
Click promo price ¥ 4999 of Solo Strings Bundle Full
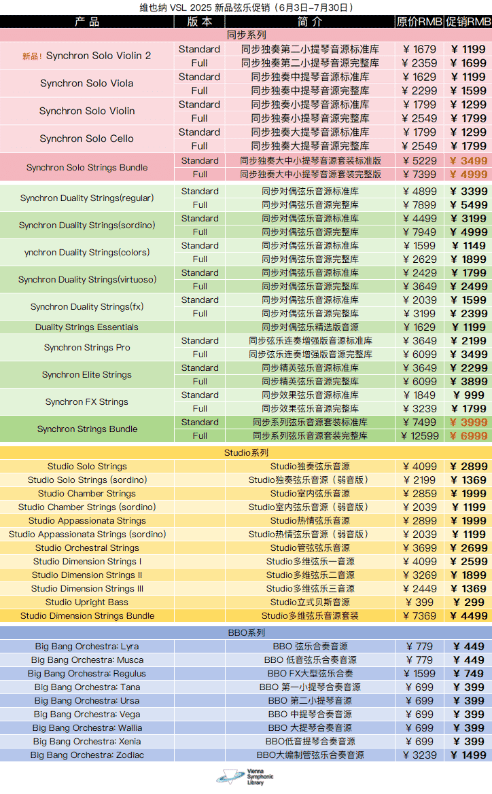coord(469,174)
